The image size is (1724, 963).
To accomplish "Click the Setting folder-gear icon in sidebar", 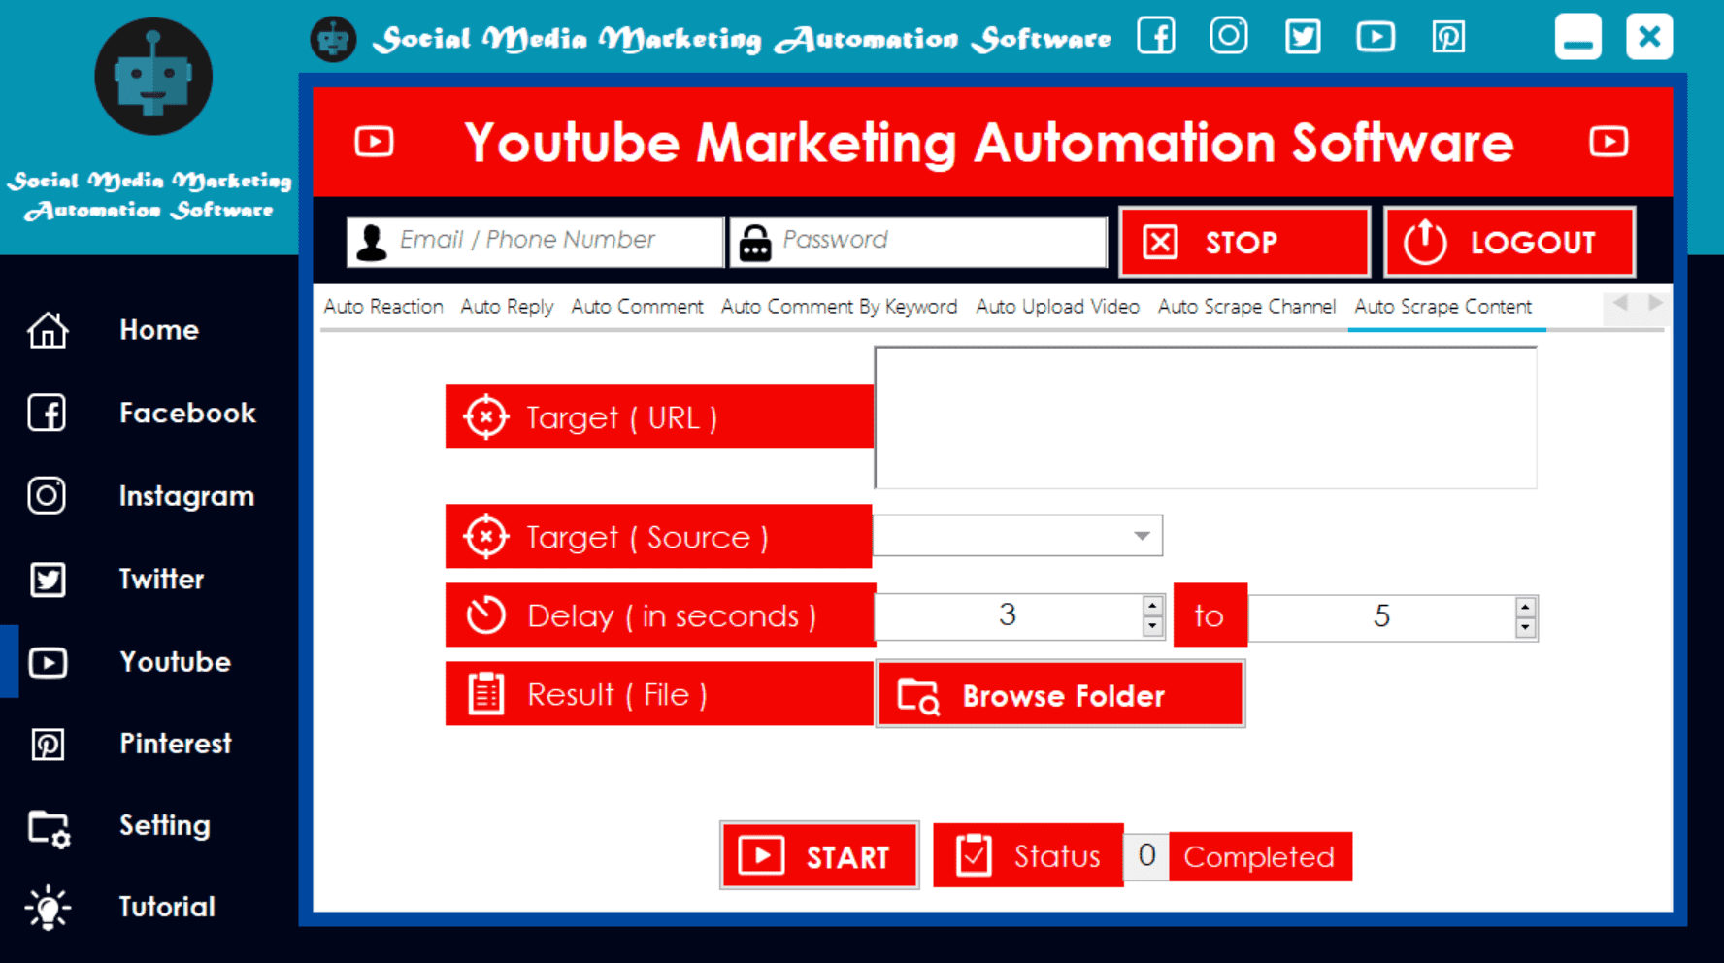I will click(49, 828).
